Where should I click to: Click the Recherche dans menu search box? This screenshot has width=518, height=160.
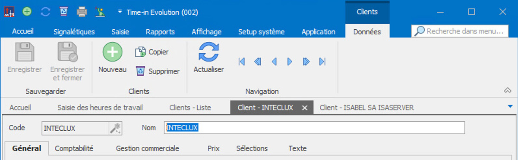pyautogui.click(x=460, y=31)
